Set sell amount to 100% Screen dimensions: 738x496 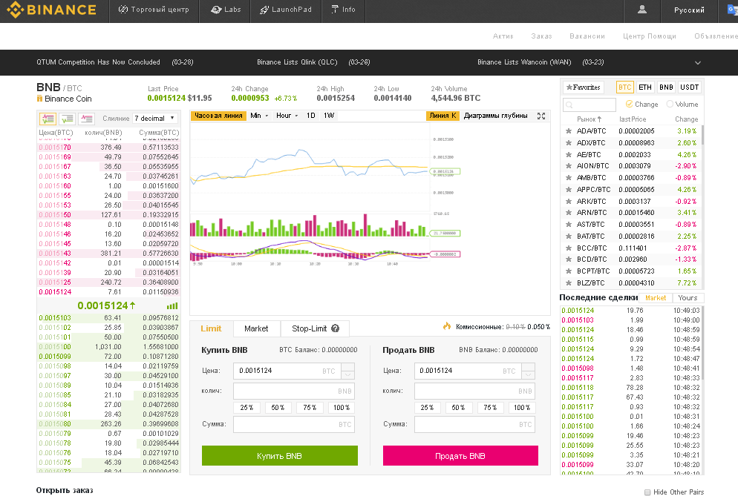522,408
